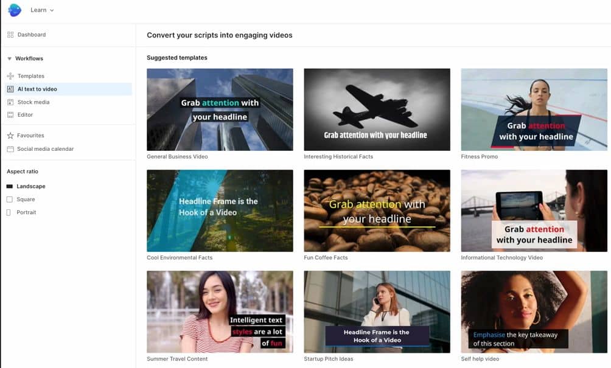Select the Portrait aspect ratio
Image resolution: width=611 pixels, height=368 pixels.
[x=21, y=212]
